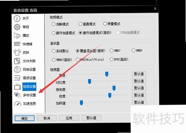Reset 加码值 with its 默认值 button
186x133 pixels.
pyautogui.click(x=139, y=102)
